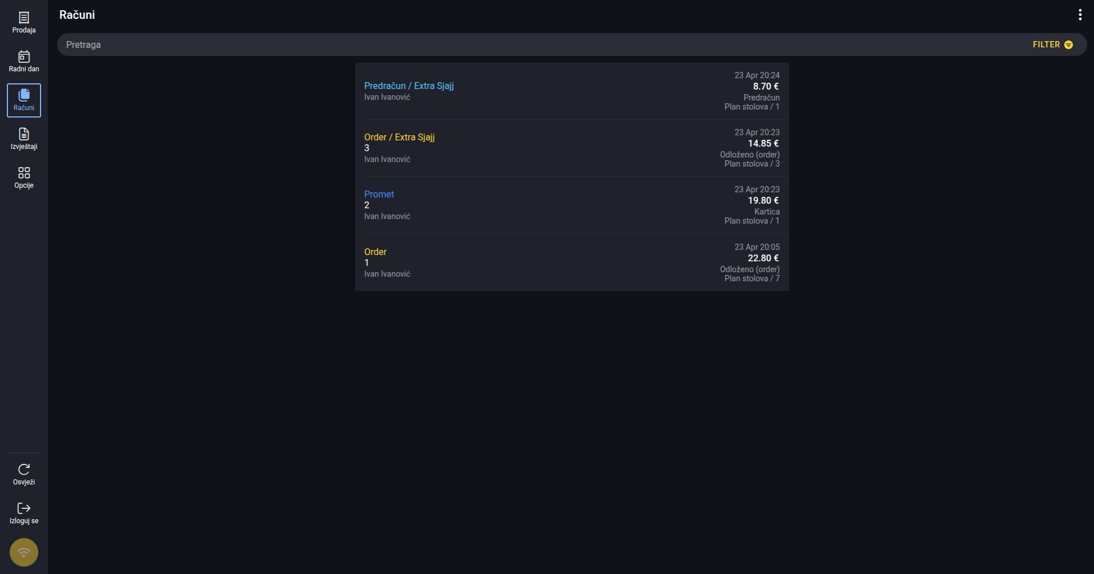Select the 22.80 € Odloženo order row

click(572, 262)
